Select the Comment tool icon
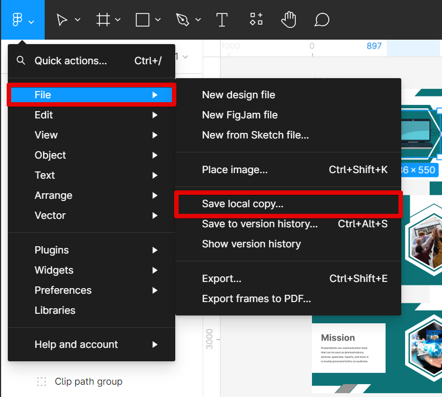This screenshot has height=397, width=442. click(321, 21)
